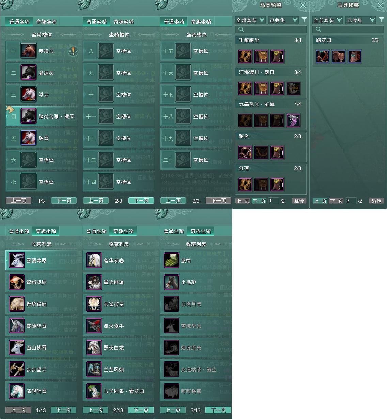This screenshot has height=419, width=387.
Task: Click the 翼翻羽 mount portrait
Action: pyautogui.click(x=29, y=73)
